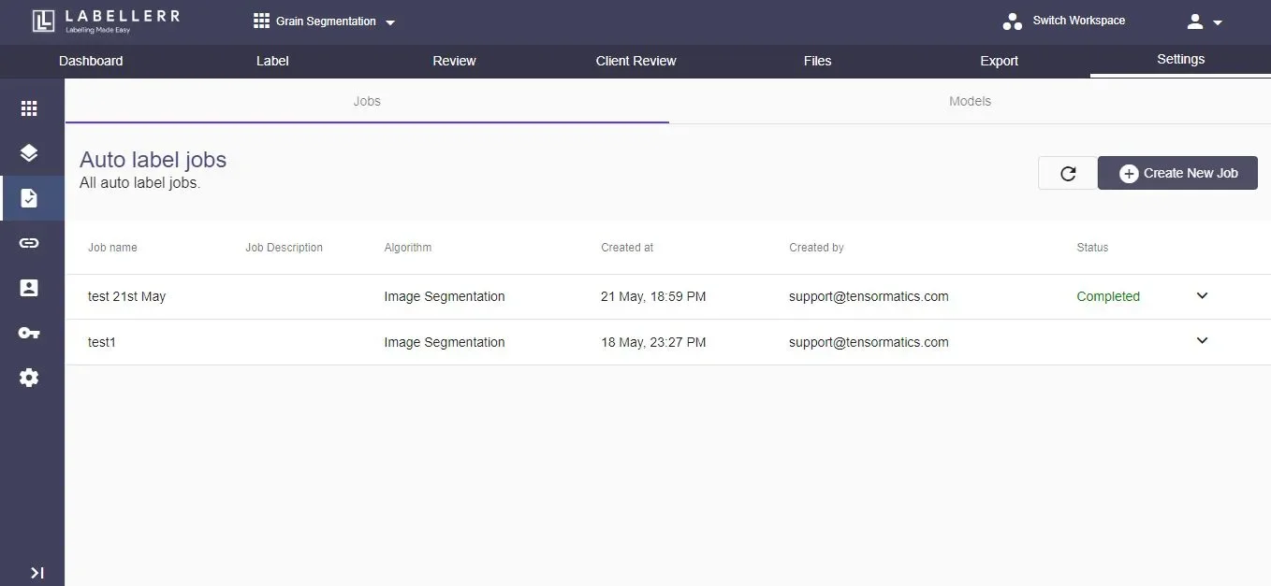
Task: Click the Created at column header
Action: (x=627, y=248)
